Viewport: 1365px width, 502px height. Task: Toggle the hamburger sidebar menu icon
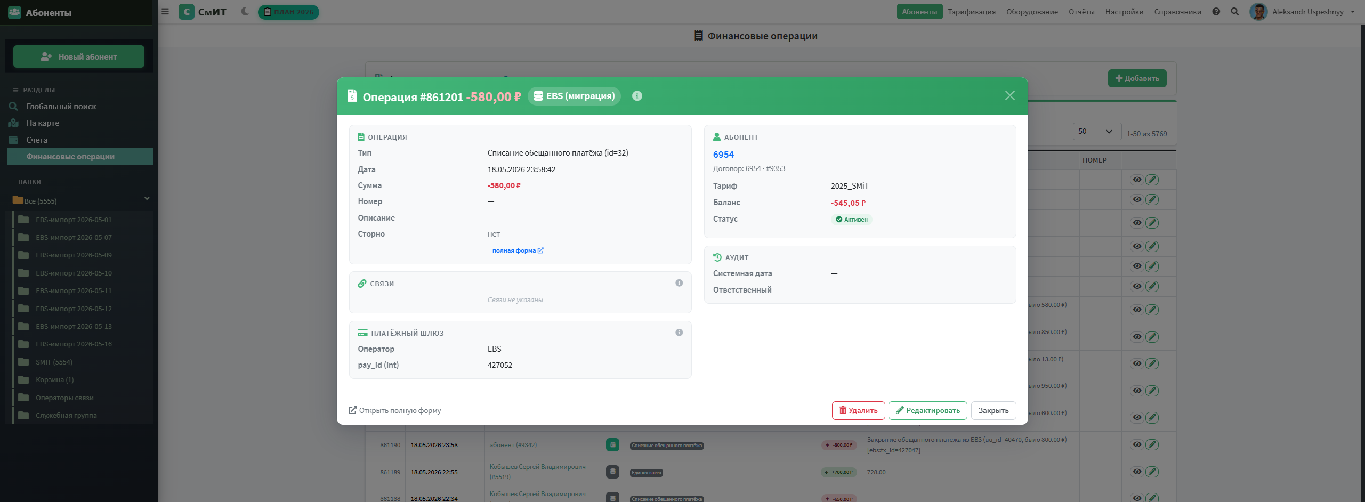click(x=165, y=12)
